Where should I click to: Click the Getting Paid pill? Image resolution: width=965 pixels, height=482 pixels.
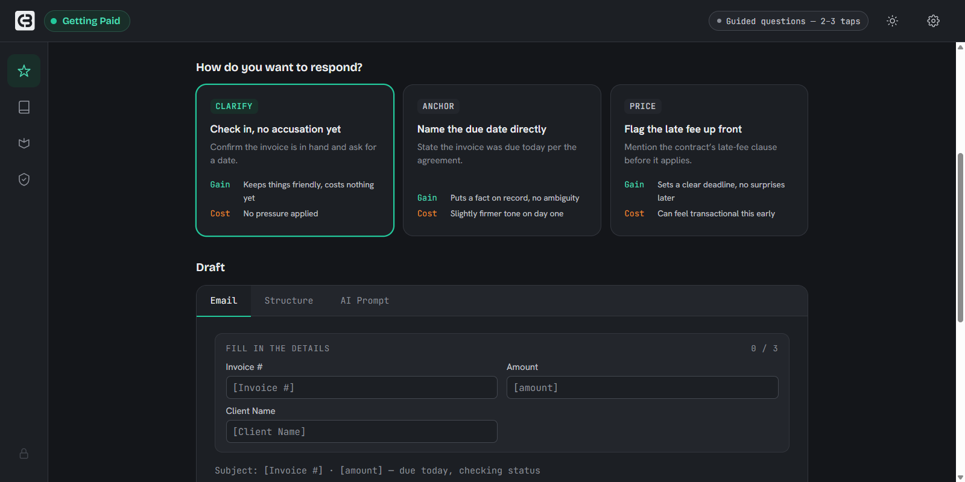point(87,21)
